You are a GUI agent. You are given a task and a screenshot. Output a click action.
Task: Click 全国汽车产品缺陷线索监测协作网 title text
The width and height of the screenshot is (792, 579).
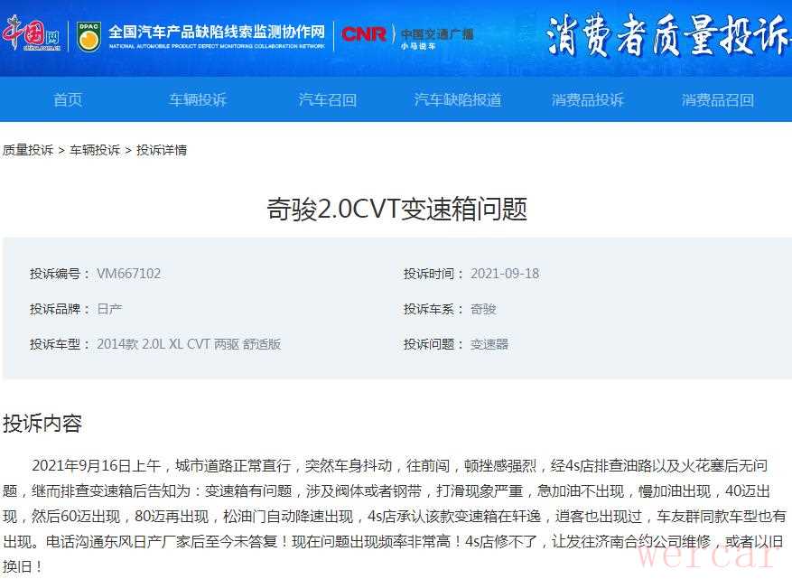(x=217, y=32)
